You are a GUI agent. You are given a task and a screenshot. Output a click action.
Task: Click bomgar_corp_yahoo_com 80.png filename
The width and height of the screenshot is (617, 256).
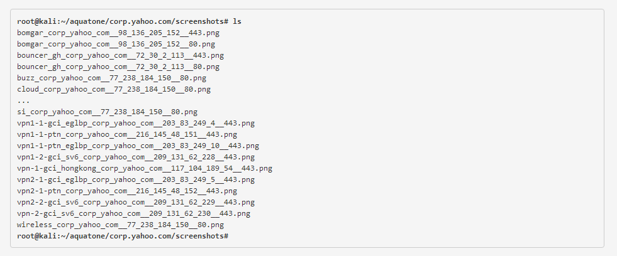(116, 45)
